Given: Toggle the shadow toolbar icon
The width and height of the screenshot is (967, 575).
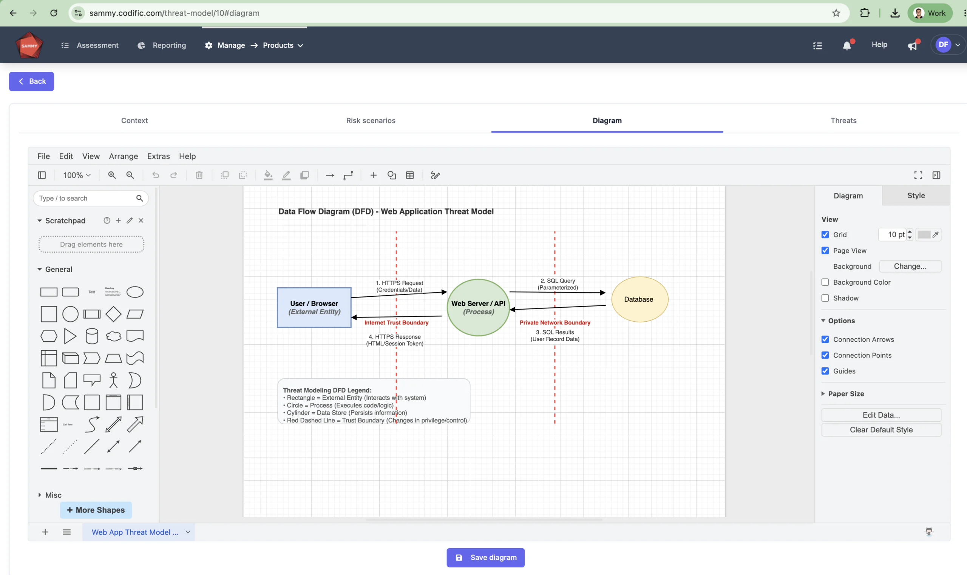Looking at the screenshot, I should pos(304,175).
